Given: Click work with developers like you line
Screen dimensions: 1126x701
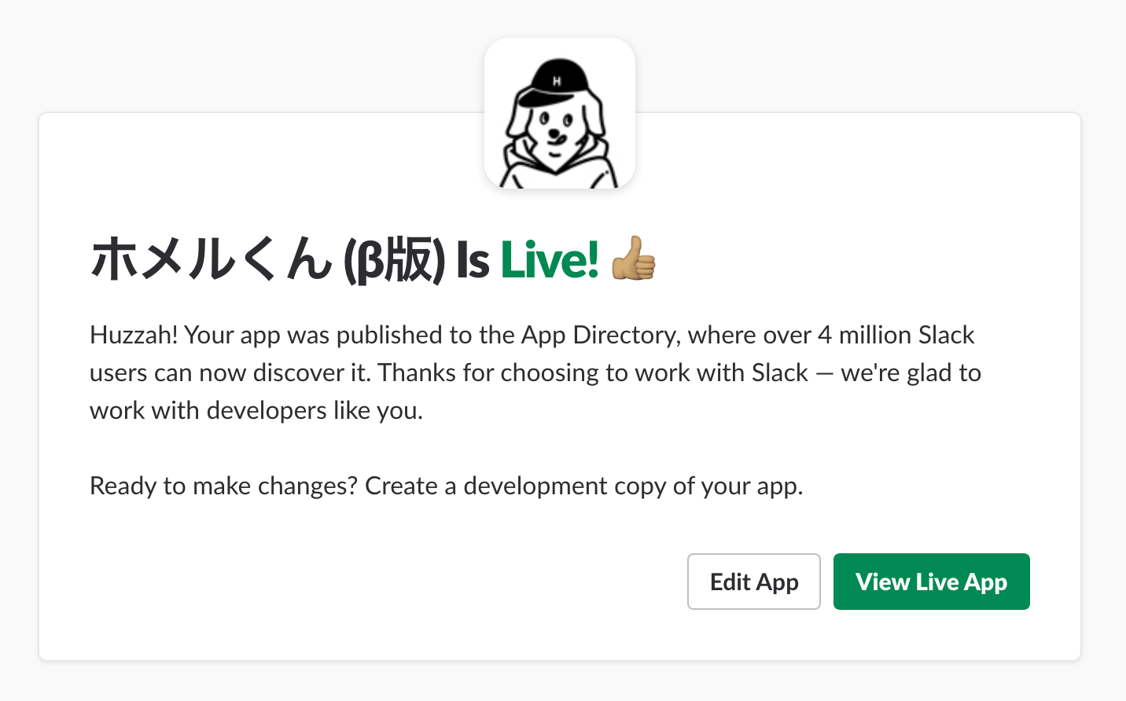Looking at the screenshot, I should pos(256,410).
